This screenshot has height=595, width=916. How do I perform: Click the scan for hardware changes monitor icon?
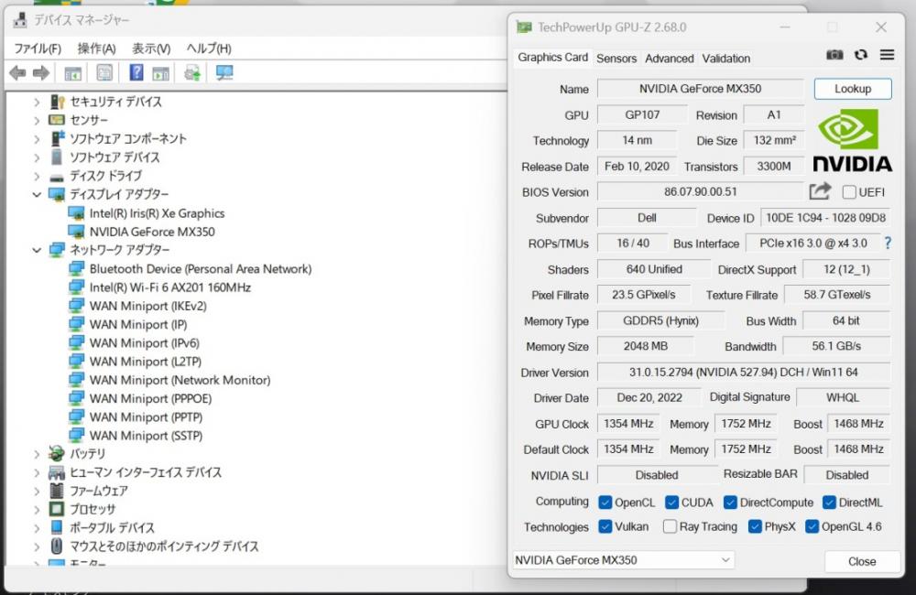point(224,73)
